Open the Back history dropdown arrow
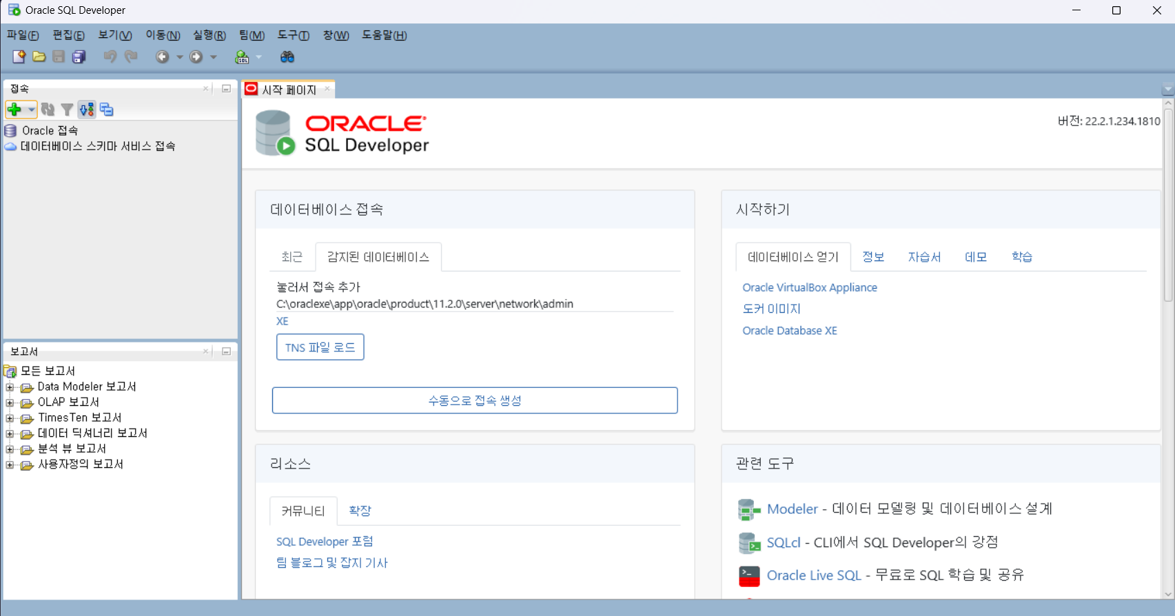This screenshot has width=1175, height=616. pyautogui.click(x=180, y=57)
